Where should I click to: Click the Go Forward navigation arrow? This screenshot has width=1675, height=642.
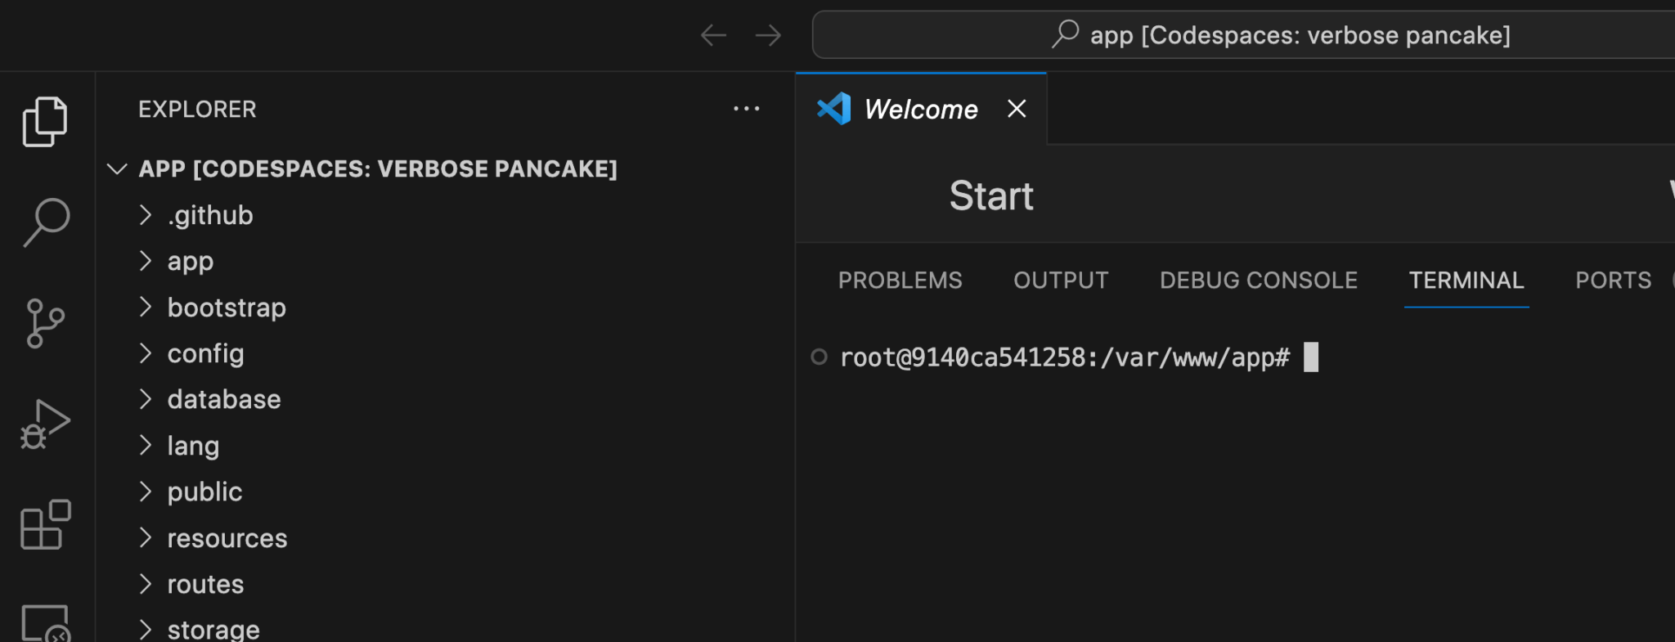[768, 35]
